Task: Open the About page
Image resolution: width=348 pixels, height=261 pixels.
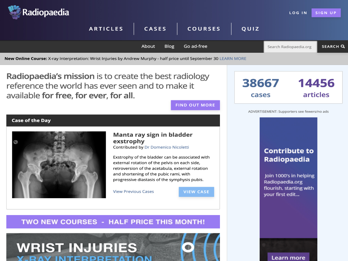Action: point(148,46)
